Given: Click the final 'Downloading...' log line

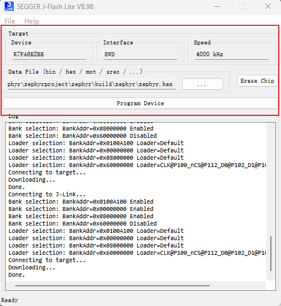Looking at the screenshot, I should click(x=32, y=268).
